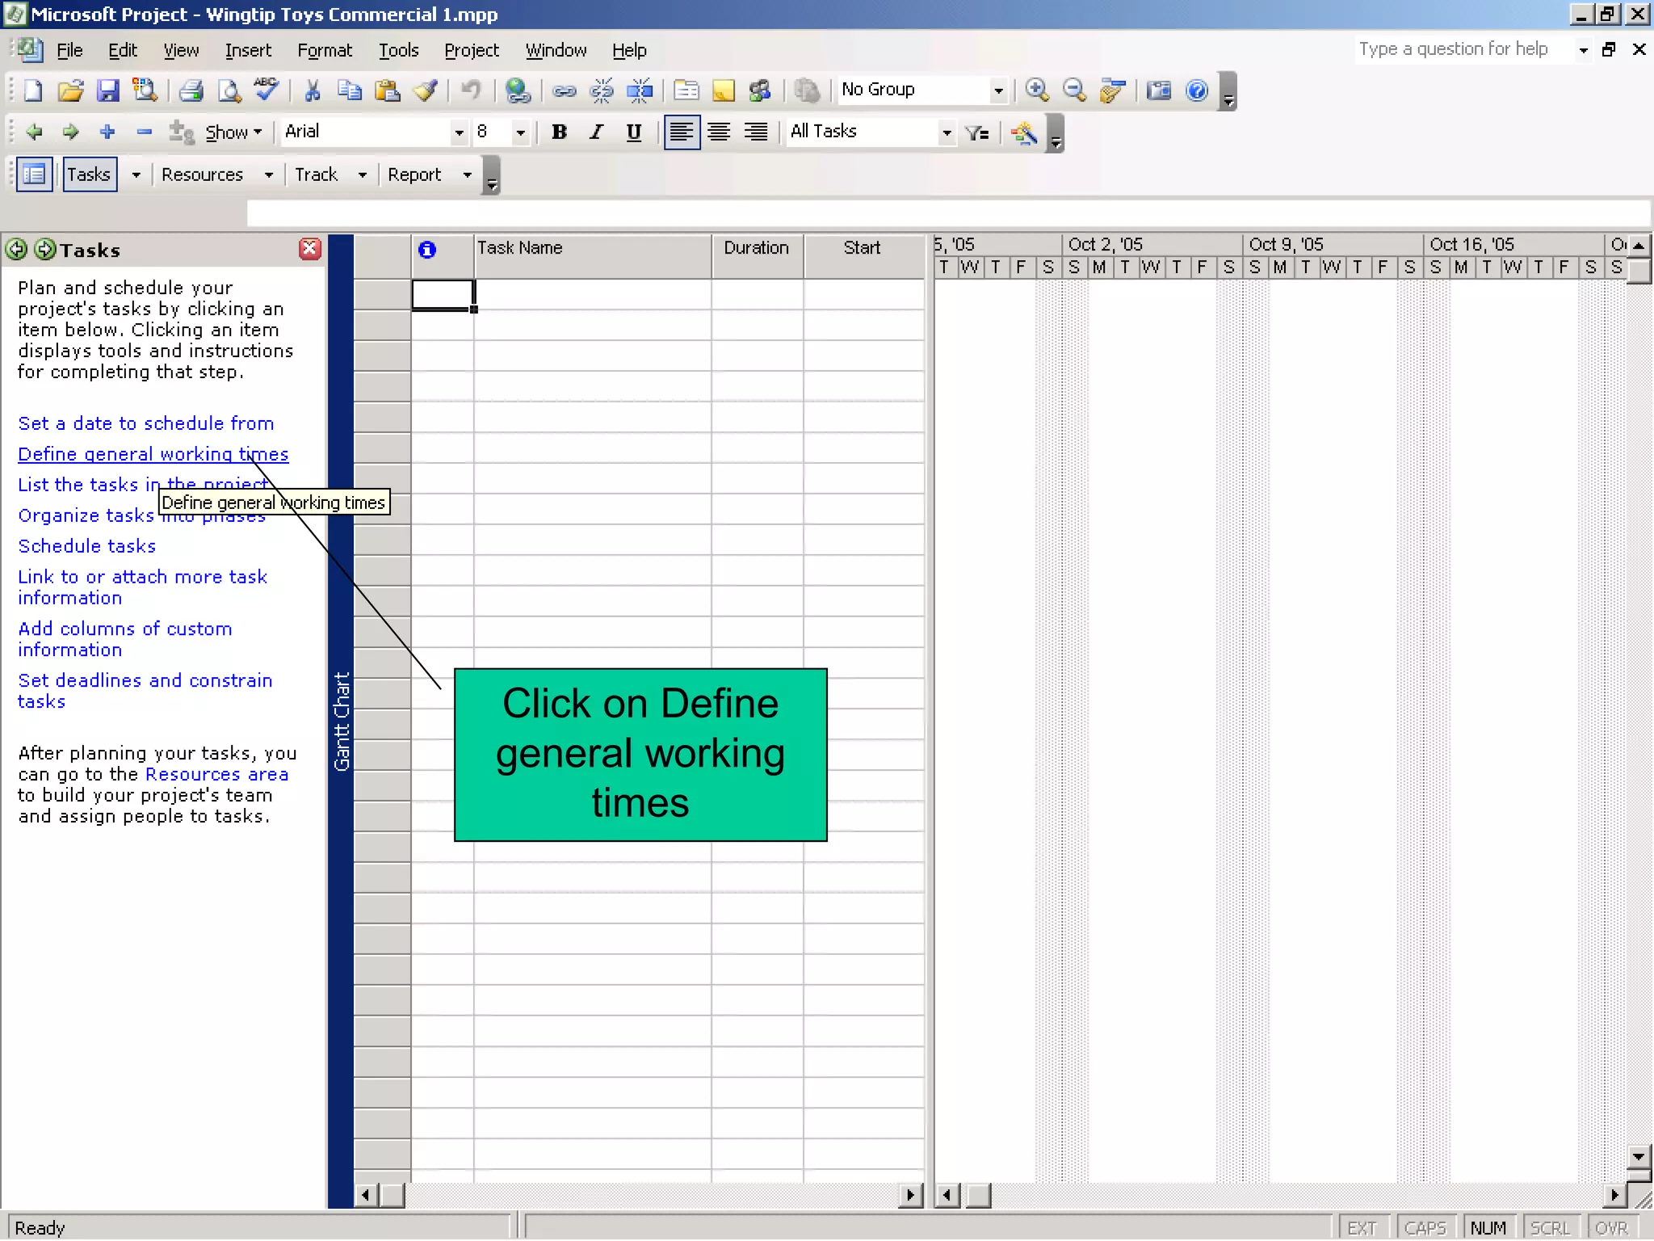Click Add columns of custom information link
This screenshot has width=1654, height=1241.
pos(125,639)
